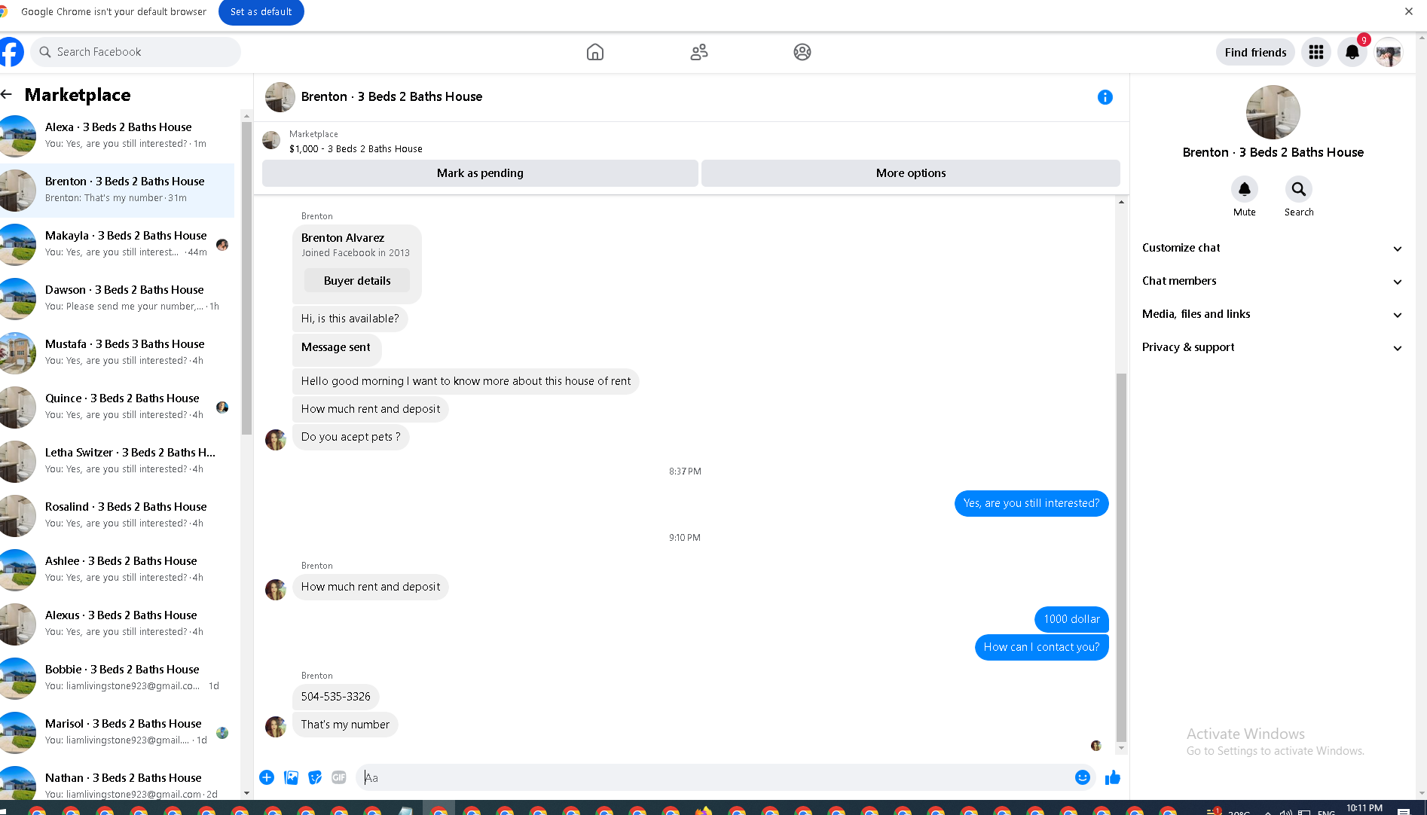Close the default browser notification bar
The height and width of the screenshot is (815, 1427).
pos(1409,11)
